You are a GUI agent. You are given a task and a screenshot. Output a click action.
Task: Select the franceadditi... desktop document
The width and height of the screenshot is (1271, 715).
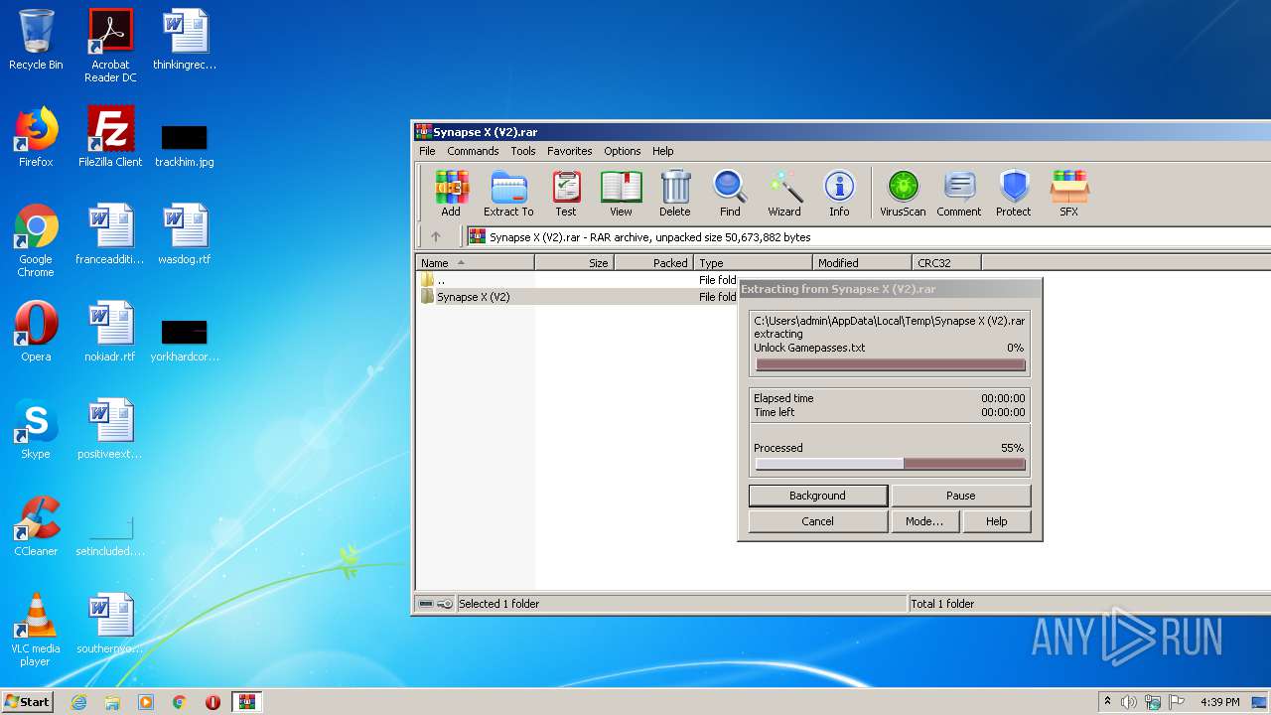pos(110,235)
